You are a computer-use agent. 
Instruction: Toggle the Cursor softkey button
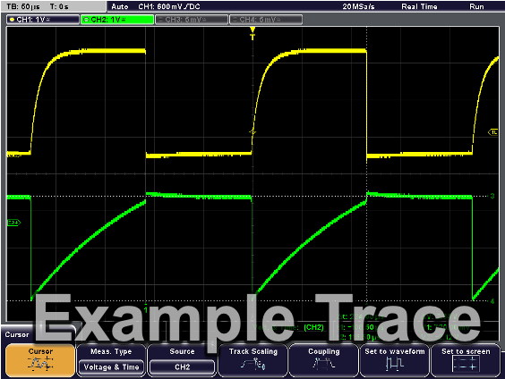(x=40, y=360)
